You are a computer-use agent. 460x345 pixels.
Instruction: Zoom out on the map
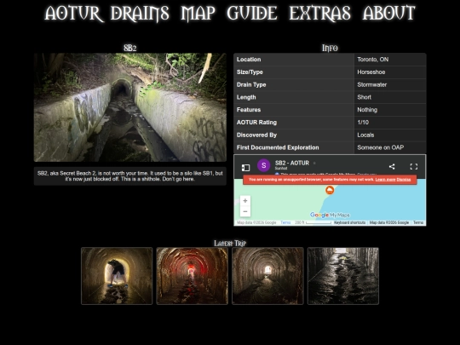[x=245, y=211]
